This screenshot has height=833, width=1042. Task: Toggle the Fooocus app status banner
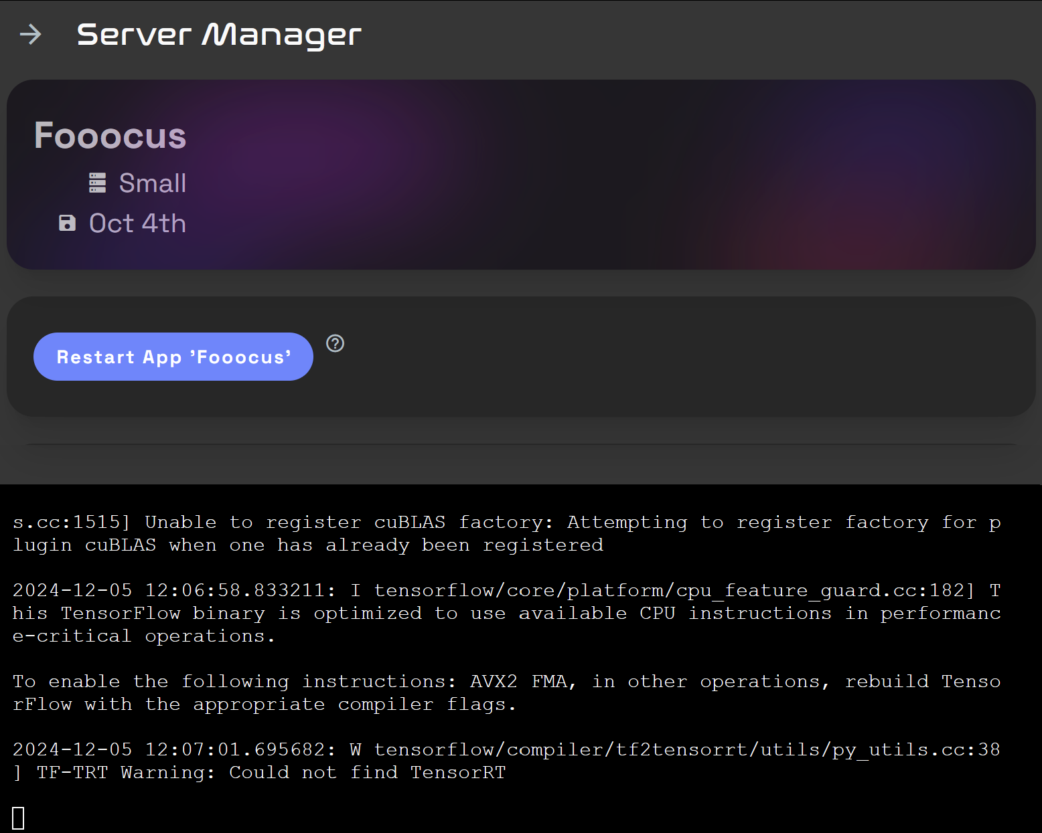pos(521,173)
